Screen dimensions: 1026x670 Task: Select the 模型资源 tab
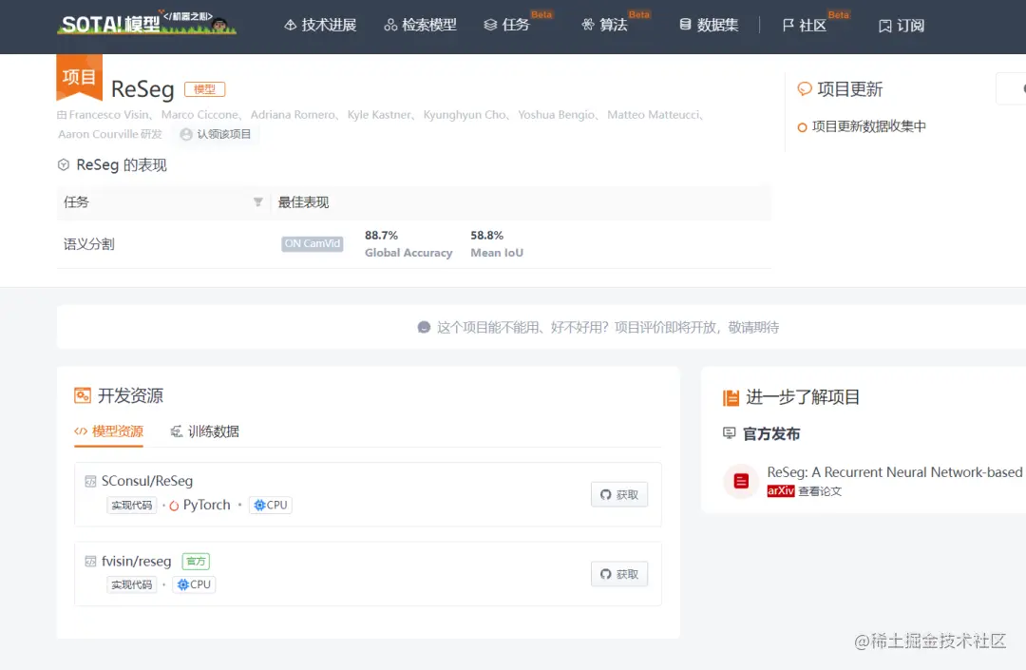109,431
